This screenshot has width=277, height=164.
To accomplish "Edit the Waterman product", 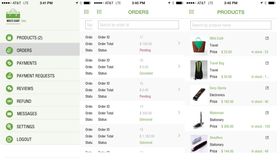I will tap(267, 113).
